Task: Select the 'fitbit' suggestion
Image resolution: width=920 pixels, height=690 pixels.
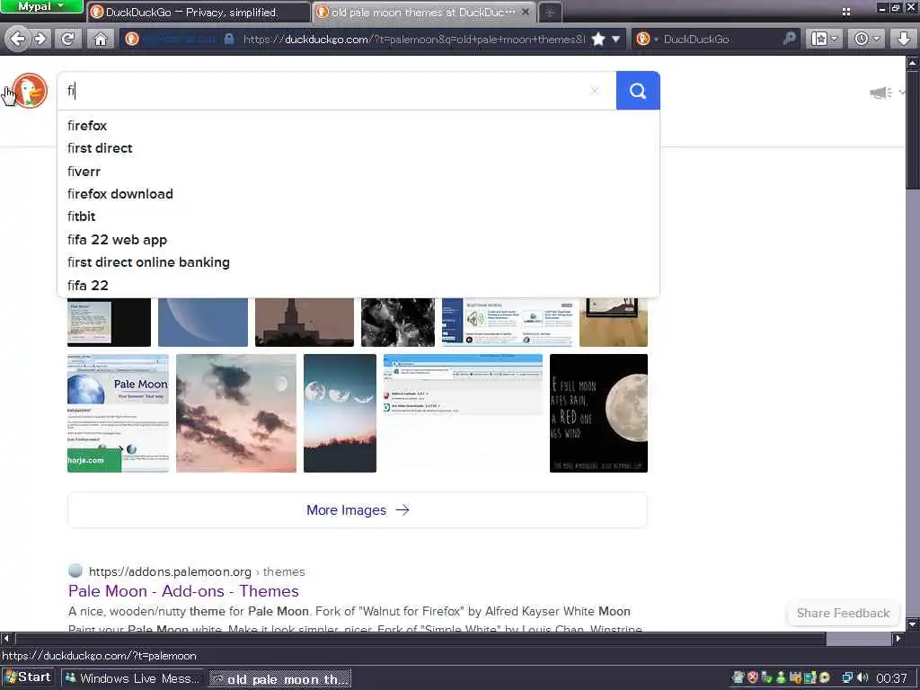Action: (358, 217)
